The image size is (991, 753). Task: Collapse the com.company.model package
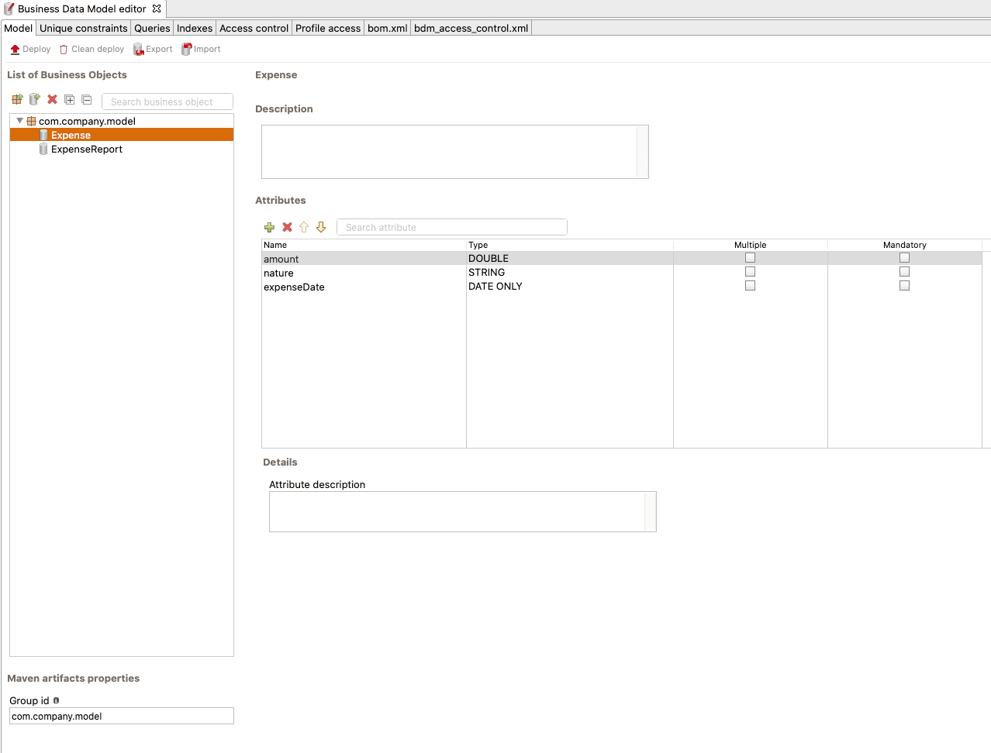click(19, 120)
